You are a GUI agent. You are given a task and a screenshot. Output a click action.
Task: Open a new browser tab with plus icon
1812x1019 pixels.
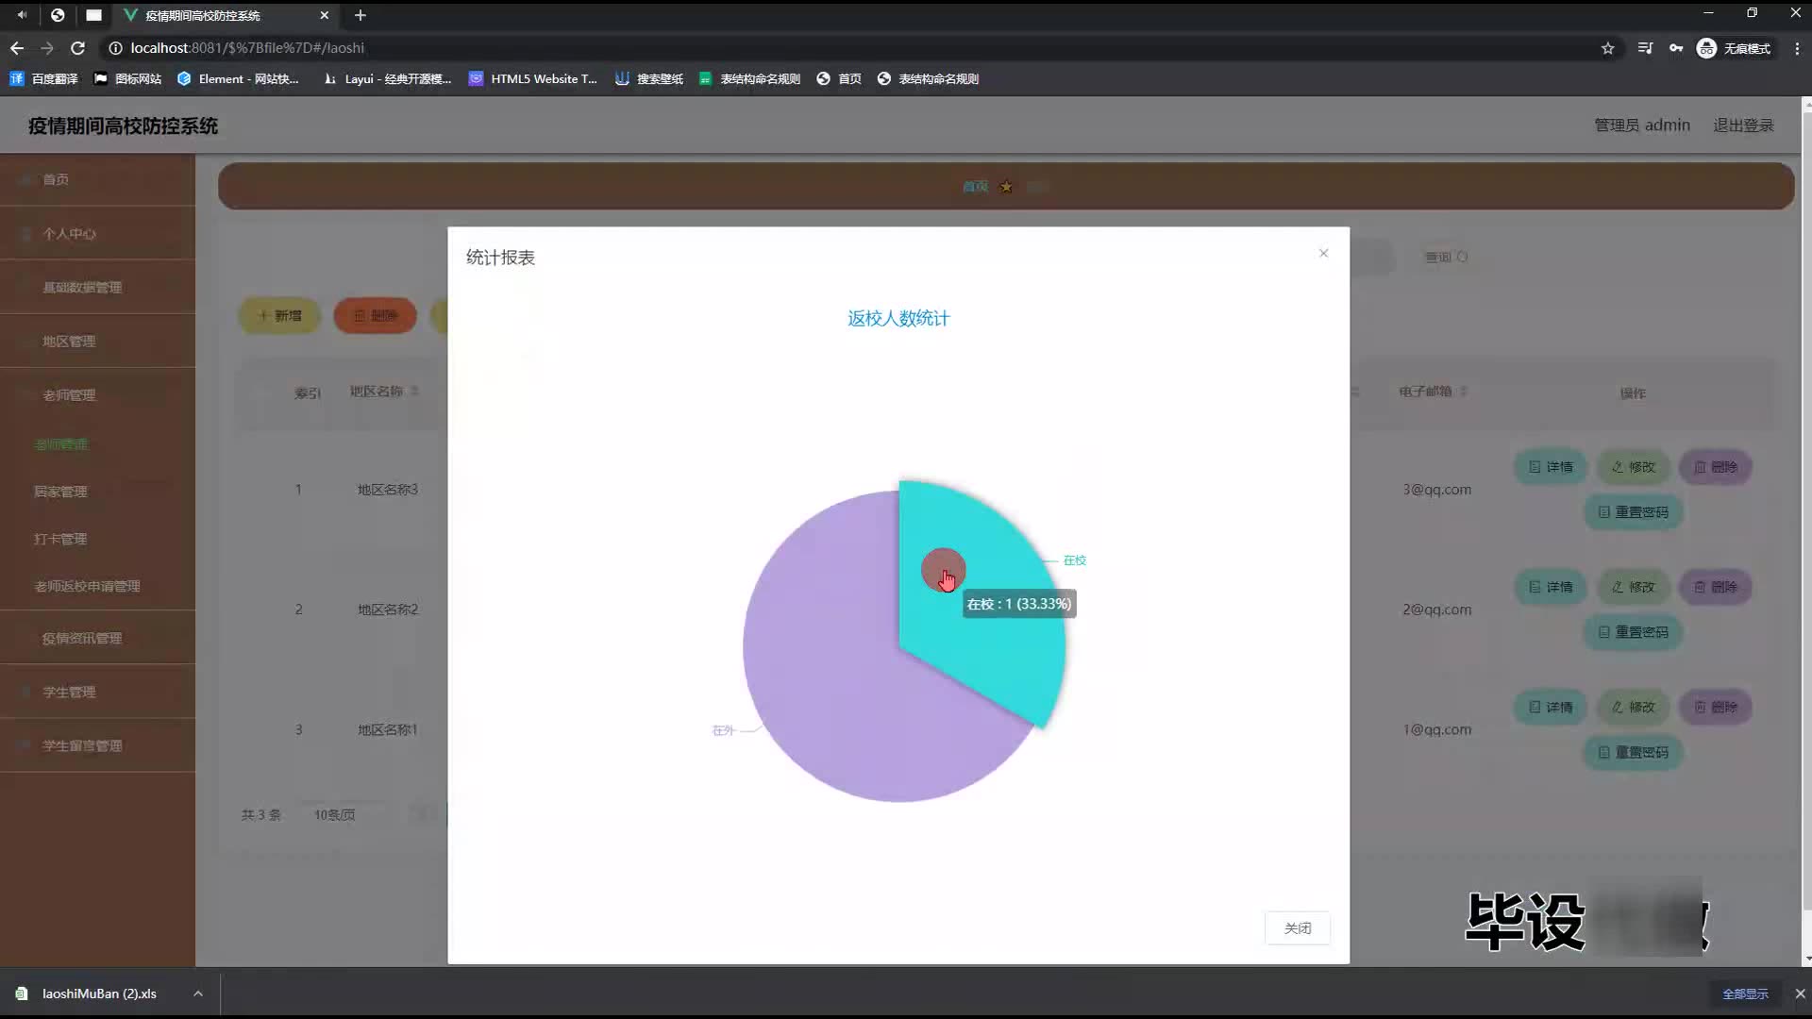pyautogui.click(x=360, y=15)
